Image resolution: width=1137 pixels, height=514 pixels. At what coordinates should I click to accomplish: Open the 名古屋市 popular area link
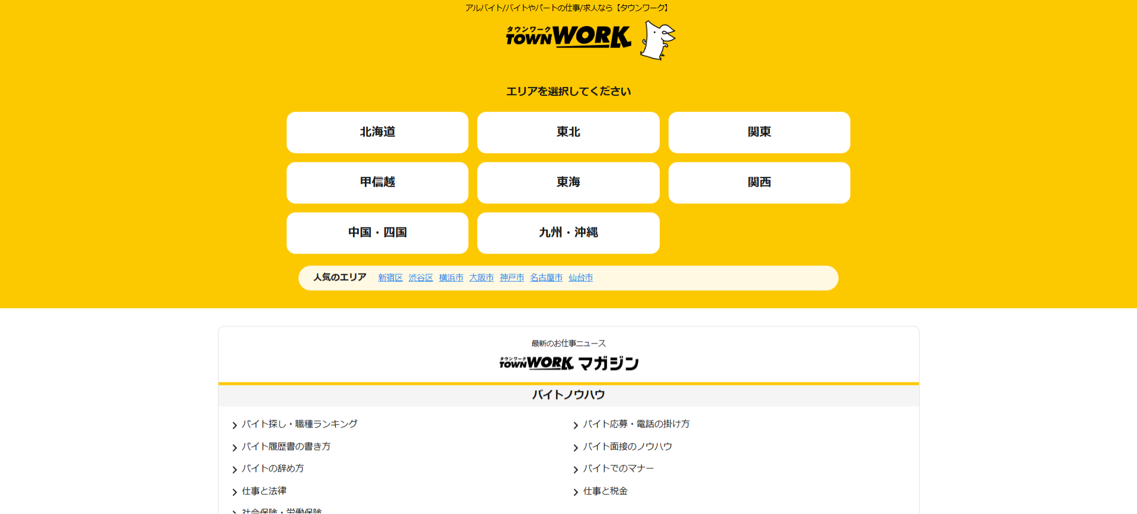click(x=546, y=278)
